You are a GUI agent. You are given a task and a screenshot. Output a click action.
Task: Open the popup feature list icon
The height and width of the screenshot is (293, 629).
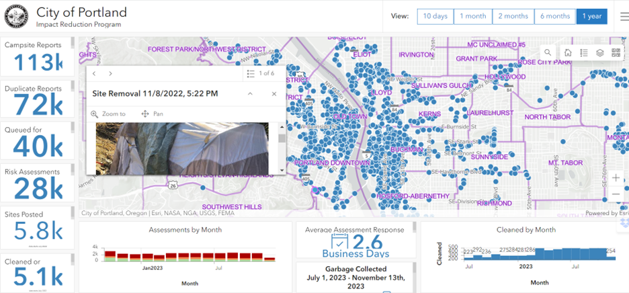coord(251,73)
